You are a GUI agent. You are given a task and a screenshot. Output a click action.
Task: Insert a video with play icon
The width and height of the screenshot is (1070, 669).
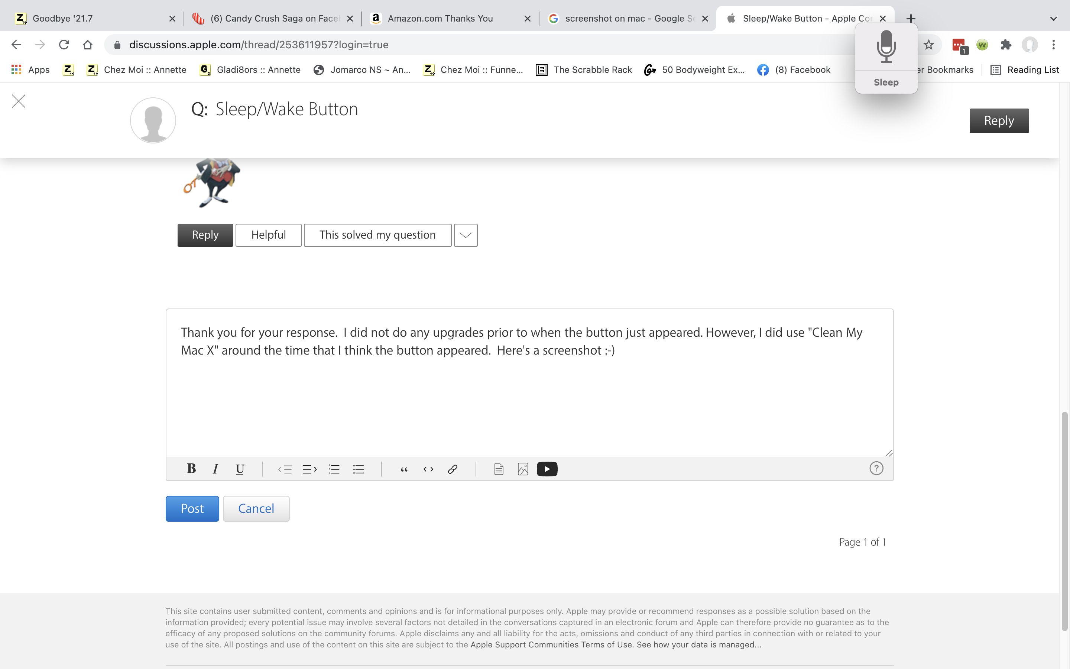[547, 469]
